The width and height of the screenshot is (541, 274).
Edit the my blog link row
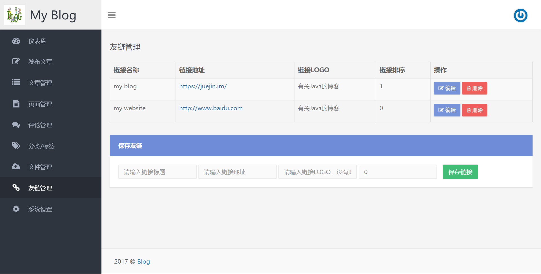[447, 88]
